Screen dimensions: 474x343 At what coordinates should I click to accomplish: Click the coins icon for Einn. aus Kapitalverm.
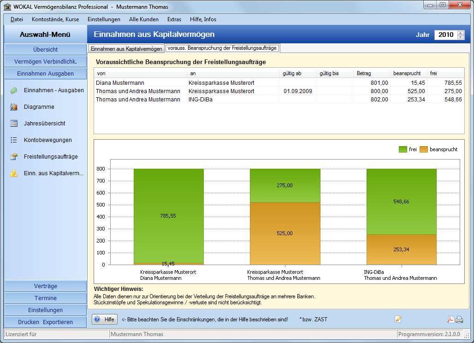[x=14, y=173]
